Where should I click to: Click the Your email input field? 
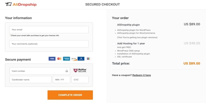point(49,30)
